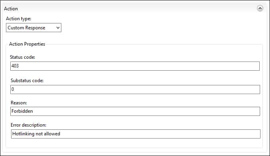
Task: Click the Action Properties group label
Action: [27, 44]
